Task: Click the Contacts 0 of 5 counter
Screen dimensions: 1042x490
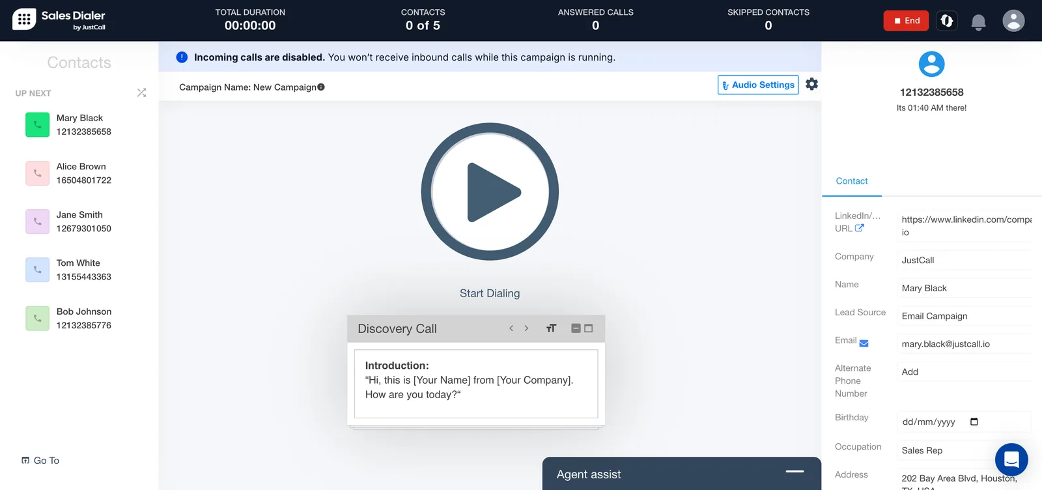Action: click(423, 25)
